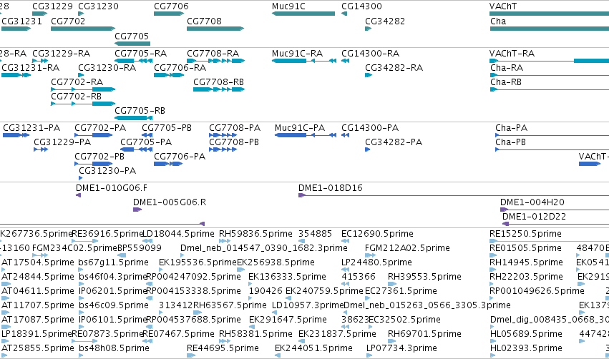Viewport: 609px width, 359px height.
Task: Open the CG14300 gene label without suffix
Action: pyautogui.click(x=361, y=6)
